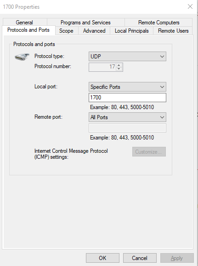Expand the Local port Specific Ports dropdown
Image resolution: width=198 pixels, height=266 pixels.
[x=127, y=87]
